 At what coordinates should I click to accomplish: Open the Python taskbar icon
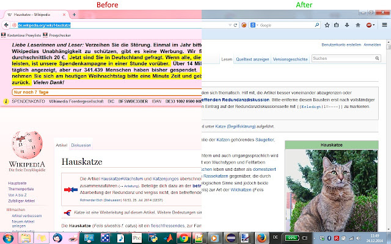point(153,239)
